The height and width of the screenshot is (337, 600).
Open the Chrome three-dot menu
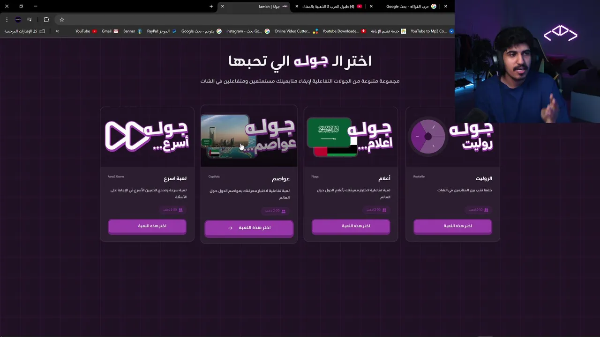pos(7,20)
